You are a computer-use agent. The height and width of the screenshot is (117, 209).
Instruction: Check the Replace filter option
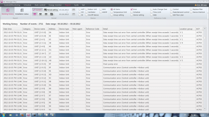[x=191, y=9]
